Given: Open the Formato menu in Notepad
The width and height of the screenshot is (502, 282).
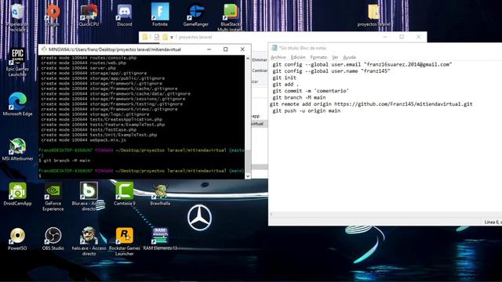Looking at the screenshot, I should [318, 57].
